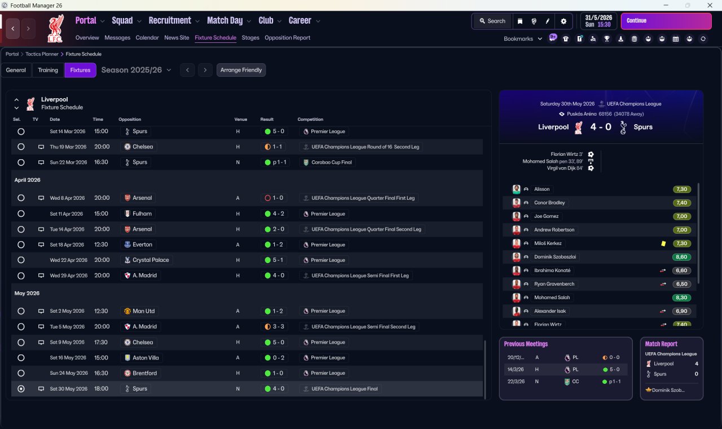Open the settings gear icon
The image size is (722, 429).
click(x=563, y=21)
